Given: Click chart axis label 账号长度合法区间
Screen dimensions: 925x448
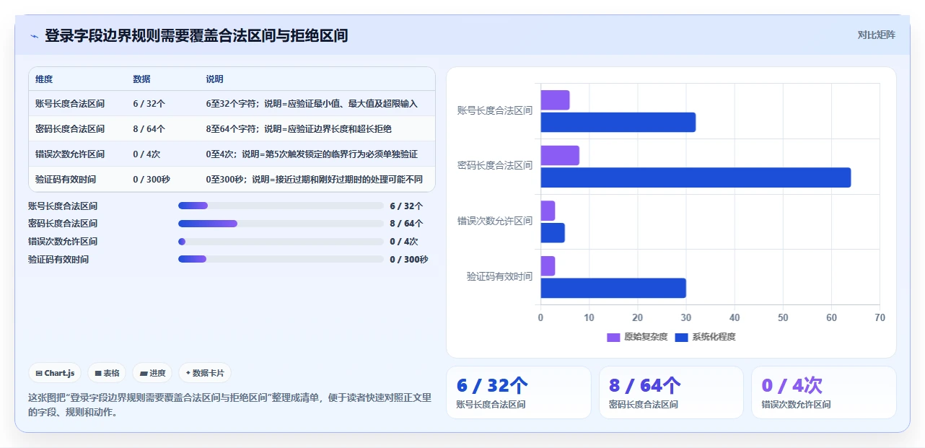Looking at the screenshot, I should (x=495, y=110).
